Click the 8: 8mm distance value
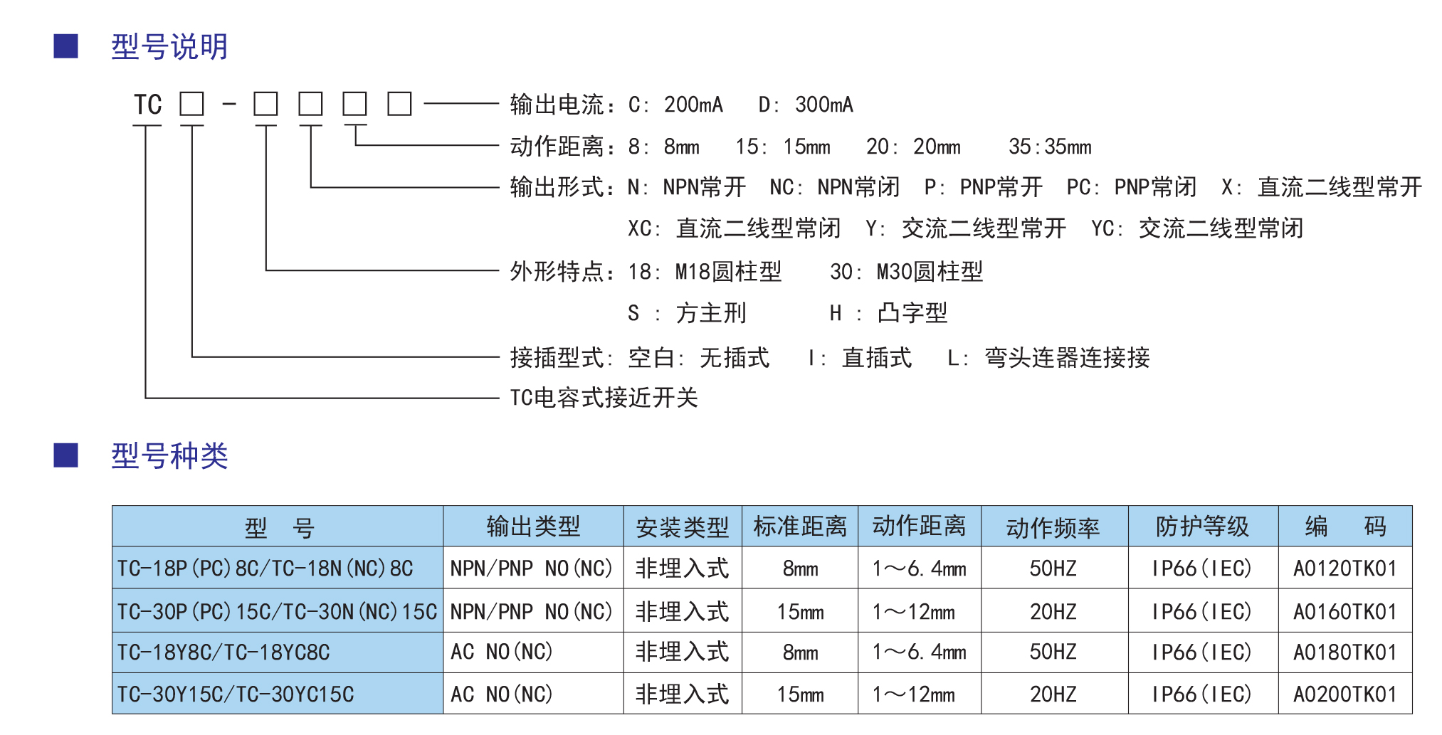Screen dimensions: 1442x735 coord(663,147)
